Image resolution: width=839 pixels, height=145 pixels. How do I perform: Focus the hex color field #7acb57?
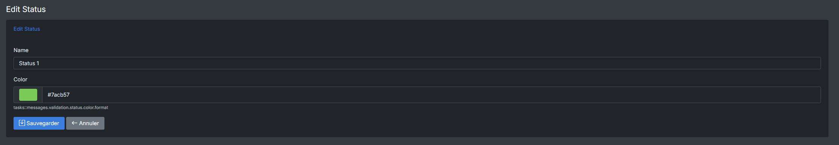(x=431, y=95)
